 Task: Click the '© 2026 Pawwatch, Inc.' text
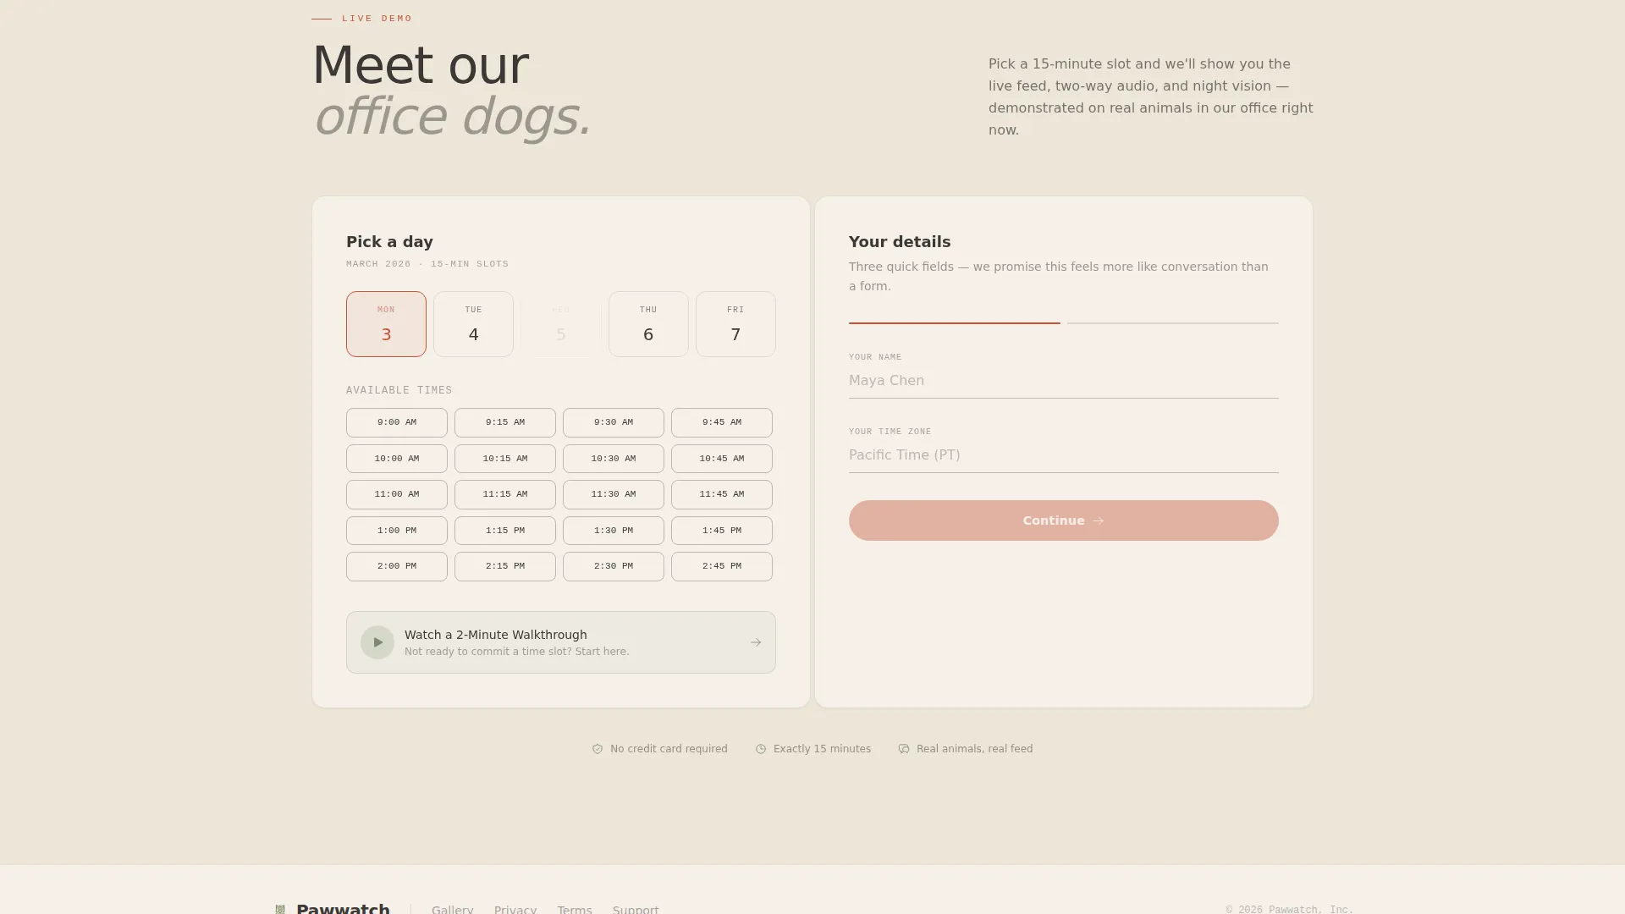click(1290, 910)
